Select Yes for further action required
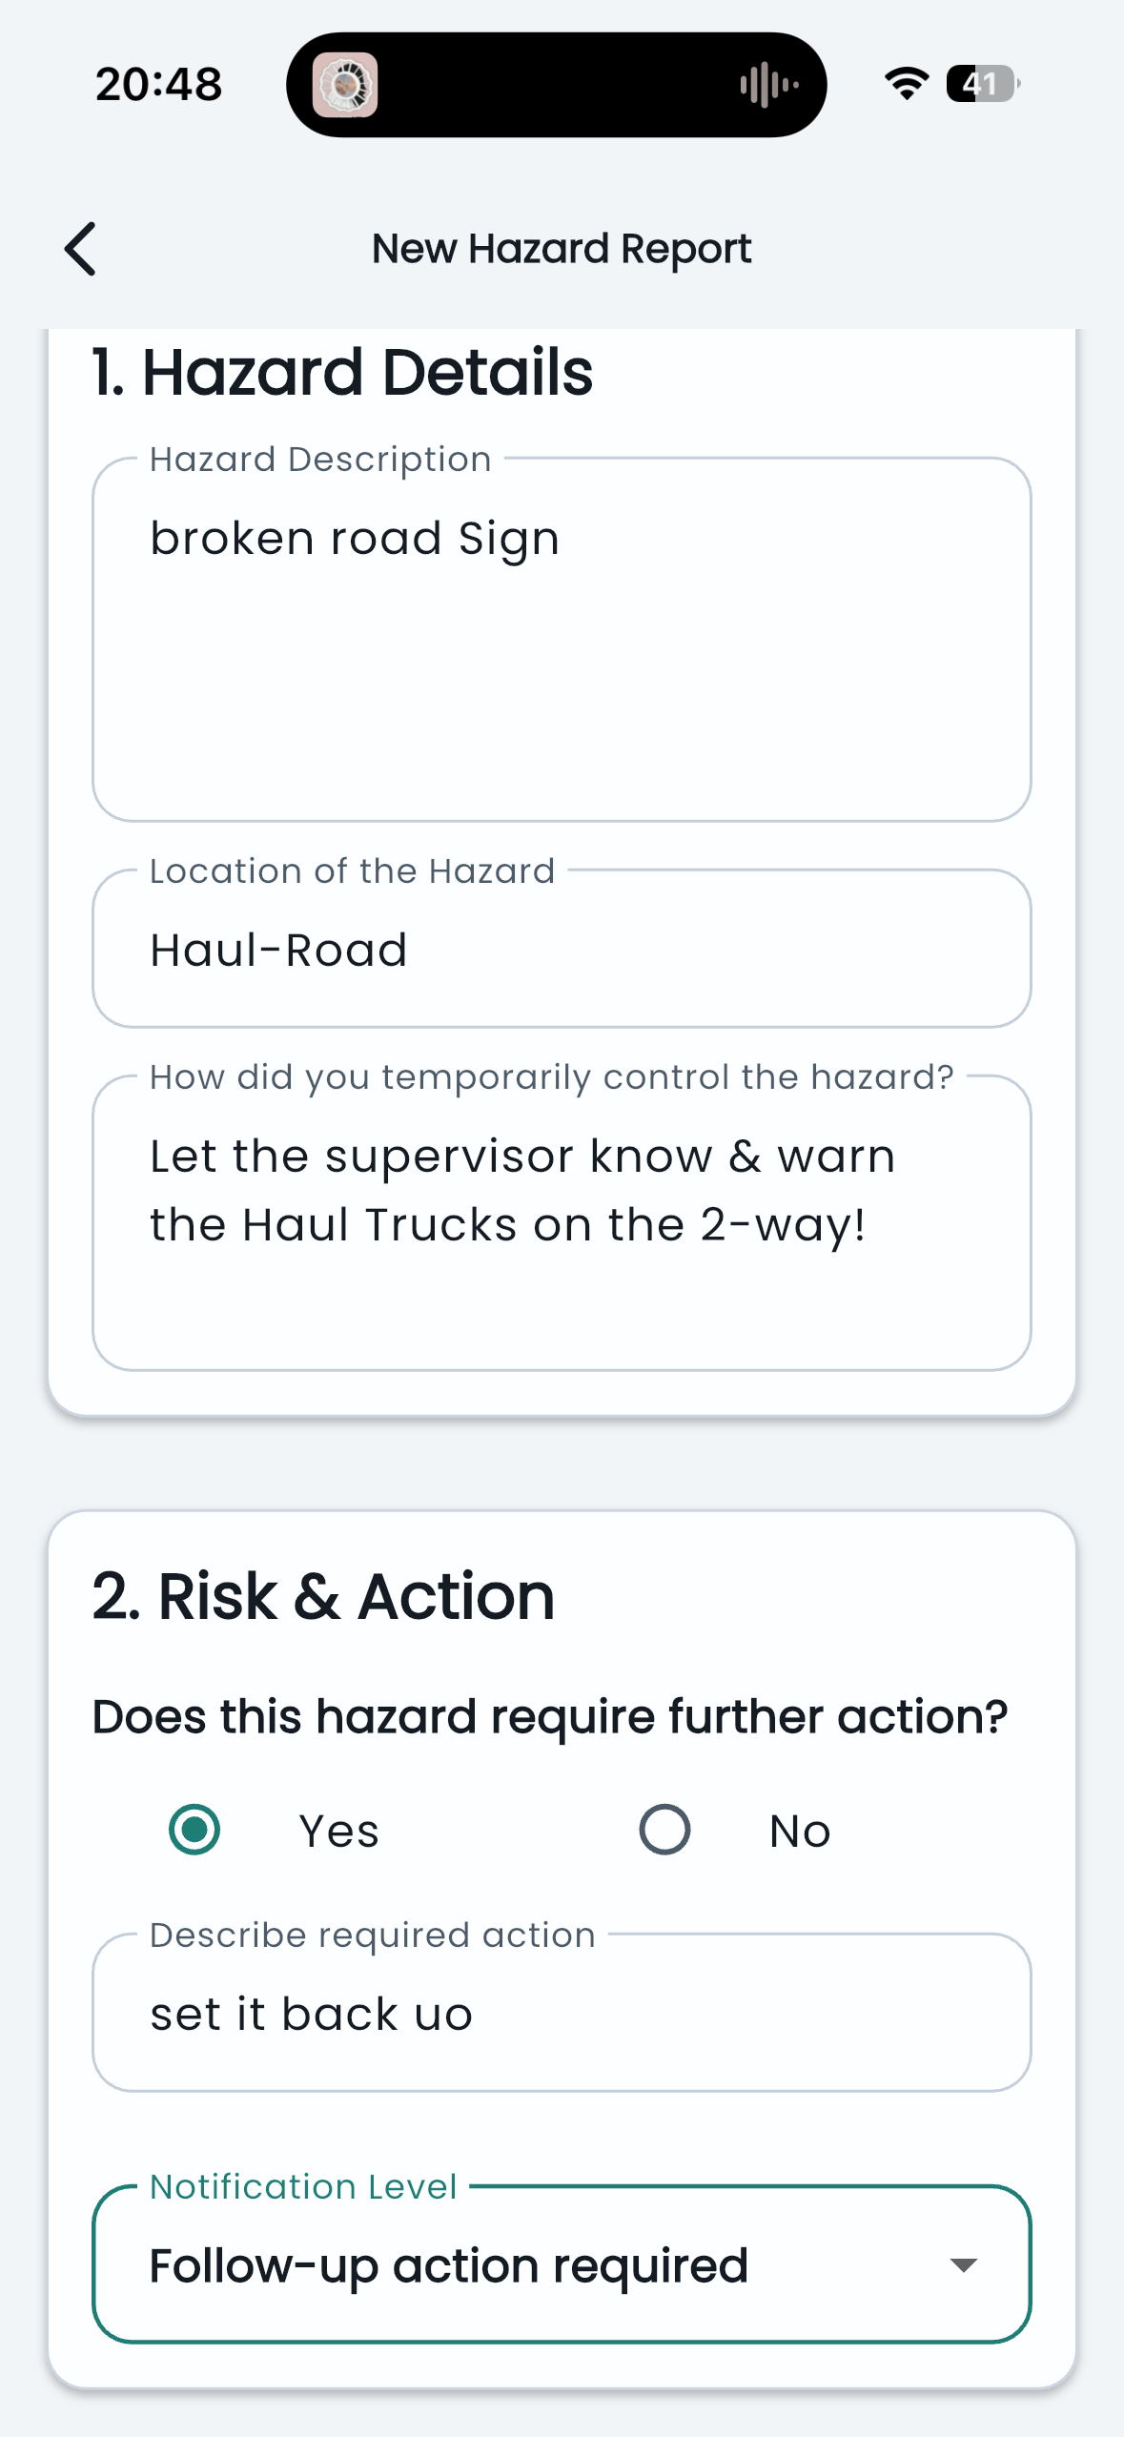The image size is (1124, 2437). pyautogui.click(x=194, y=1829)
